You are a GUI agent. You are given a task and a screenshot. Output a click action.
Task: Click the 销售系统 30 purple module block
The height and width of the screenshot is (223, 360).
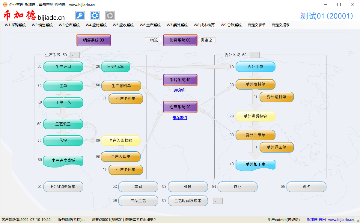(x=94, y=40)
